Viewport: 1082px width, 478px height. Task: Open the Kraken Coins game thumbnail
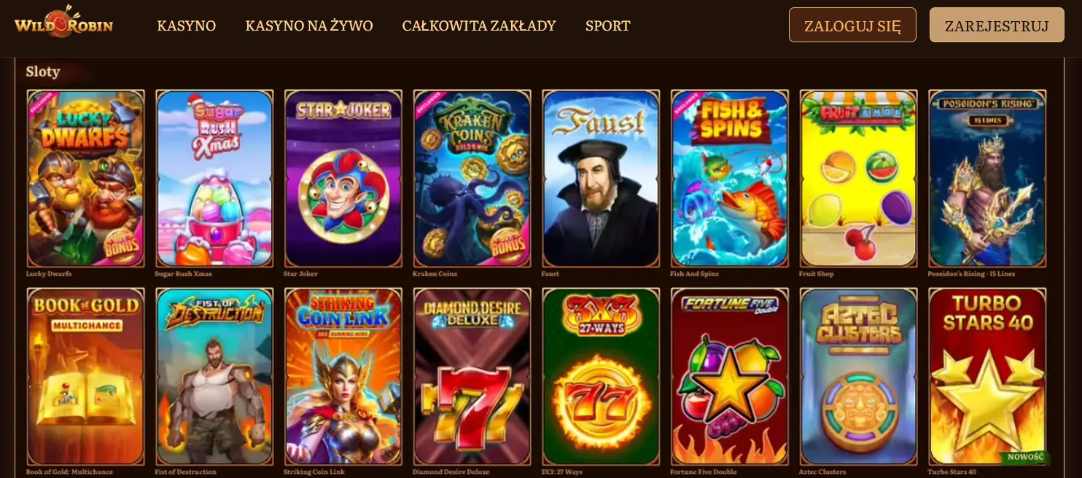[x=472, y=179]
